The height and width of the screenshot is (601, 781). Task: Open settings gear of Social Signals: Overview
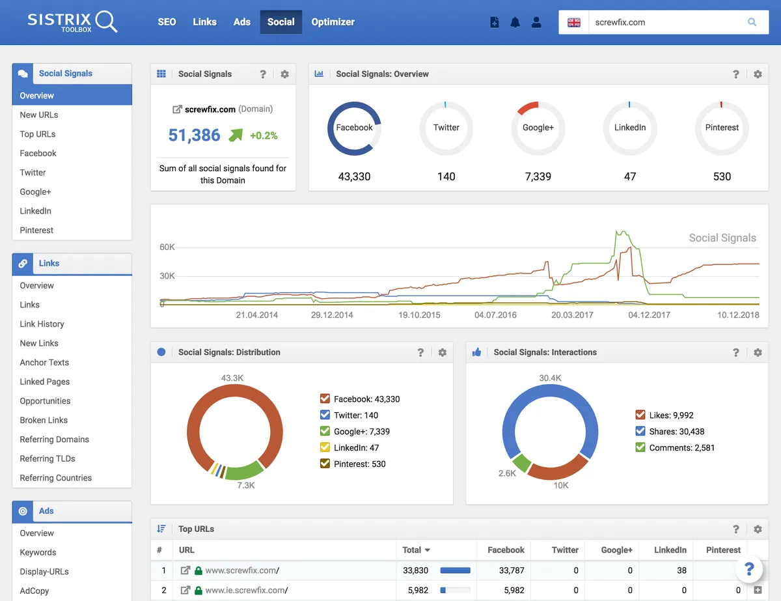point(758,74)
